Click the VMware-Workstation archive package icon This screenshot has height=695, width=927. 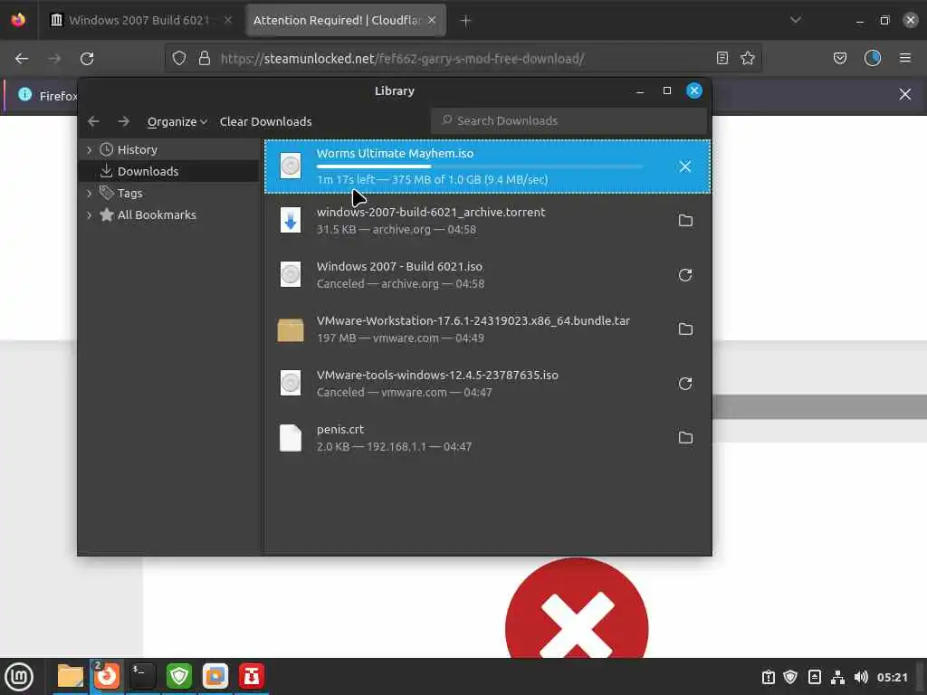[291, 329]
